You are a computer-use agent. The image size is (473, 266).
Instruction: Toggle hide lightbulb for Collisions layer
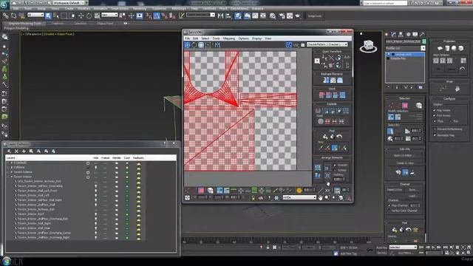[96, 168]
